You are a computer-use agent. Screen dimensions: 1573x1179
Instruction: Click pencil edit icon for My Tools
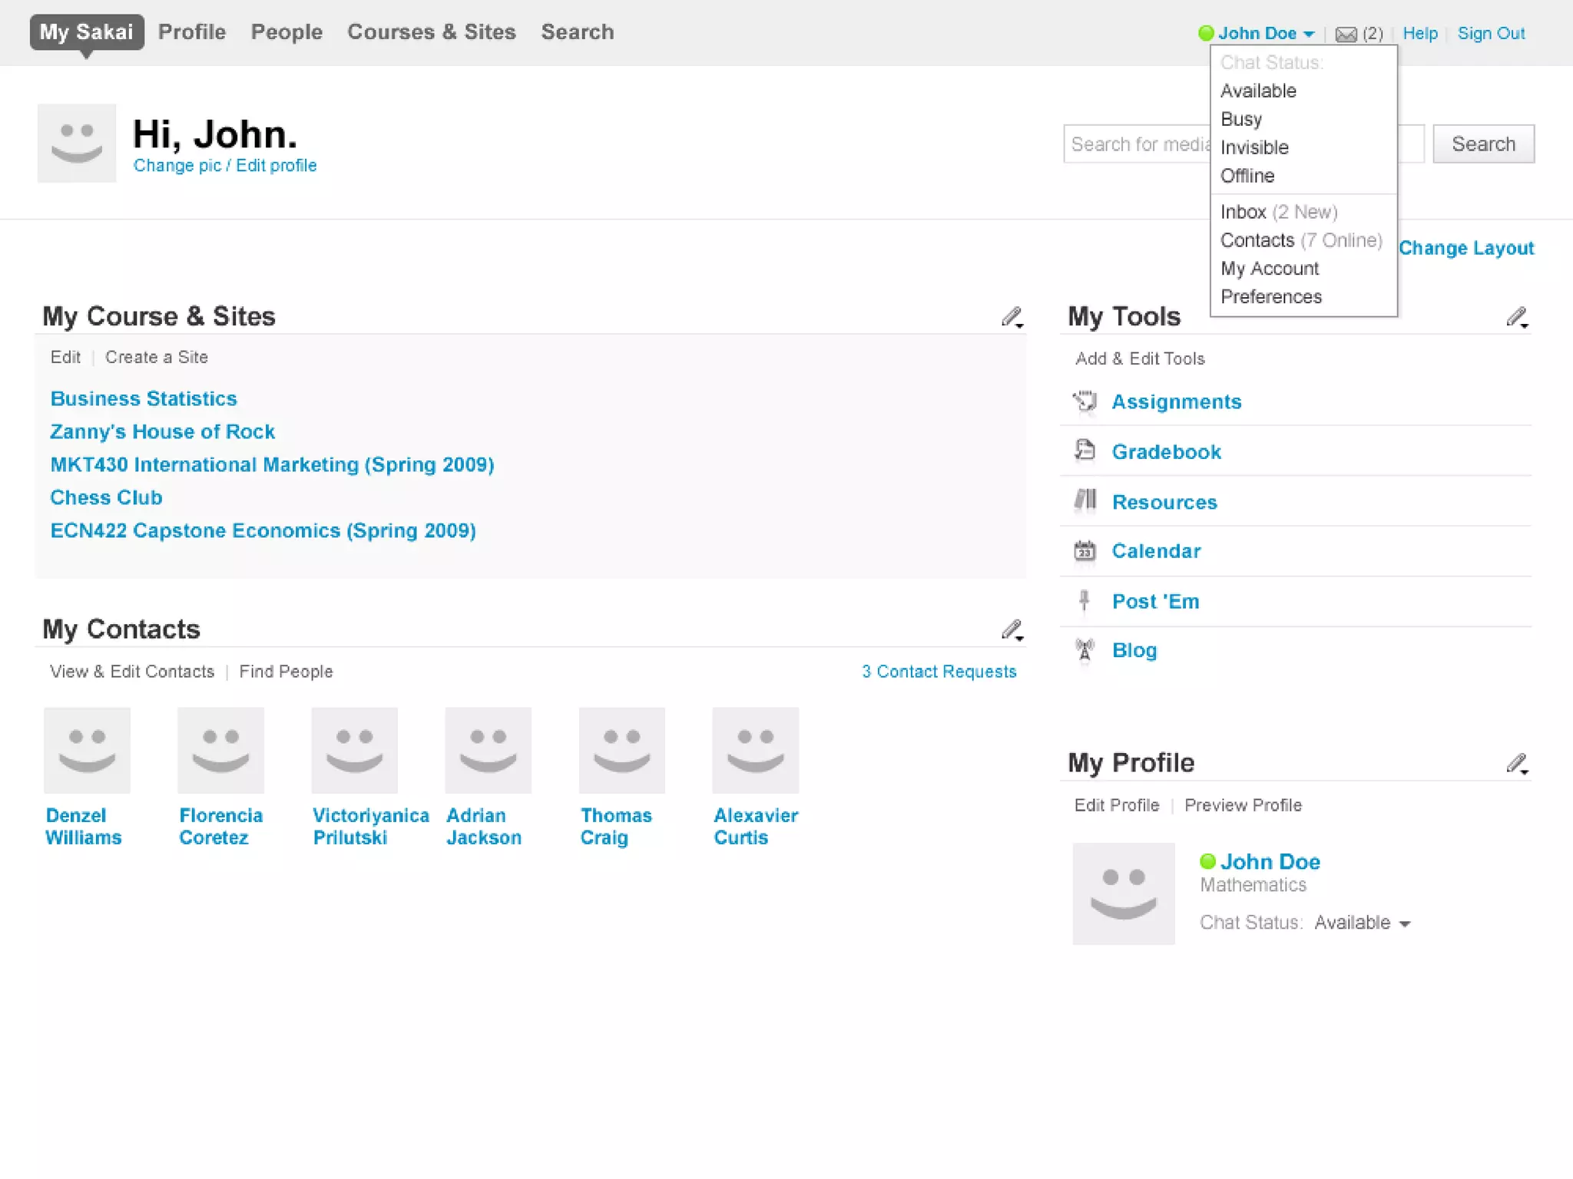1517,317
